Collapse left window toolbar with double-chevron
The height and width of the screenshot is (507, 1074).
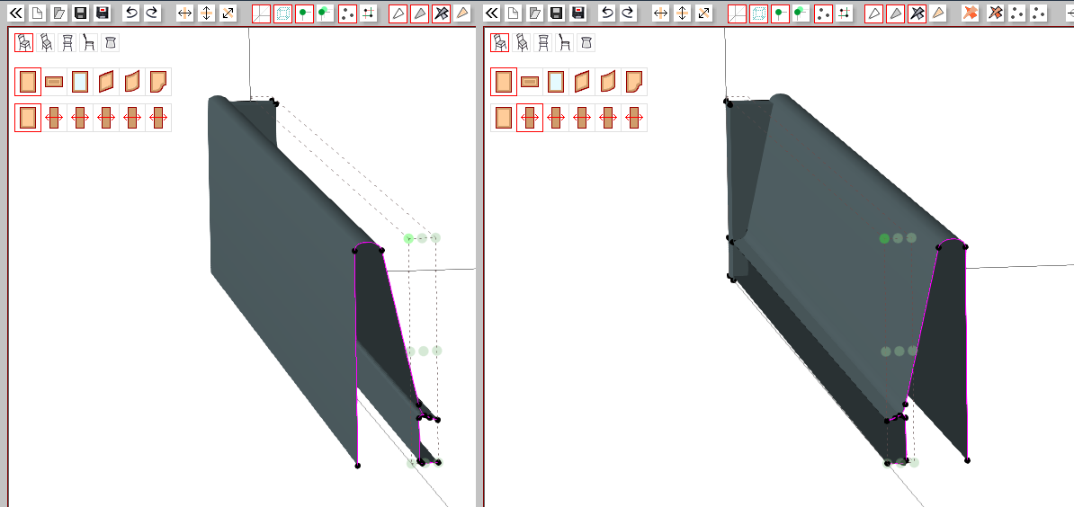pyautogui.click(x=16, y=13)
